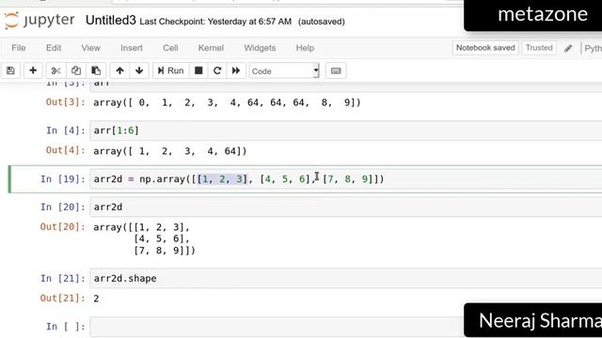This screenshot has width=602, height=338.
Task: Open the Widgets menu
Action: [x=260, y=48]
